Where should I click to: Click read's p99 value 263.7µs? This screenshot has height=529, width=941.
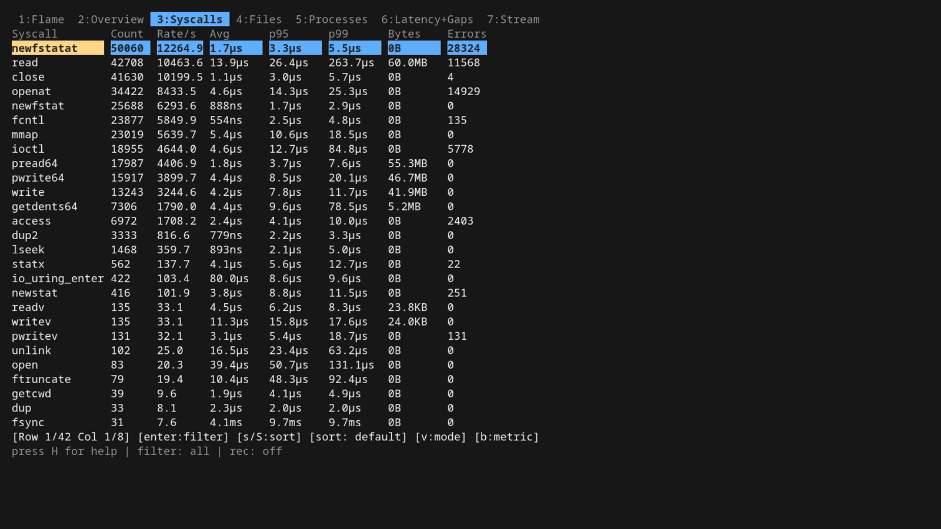point(351,63)
